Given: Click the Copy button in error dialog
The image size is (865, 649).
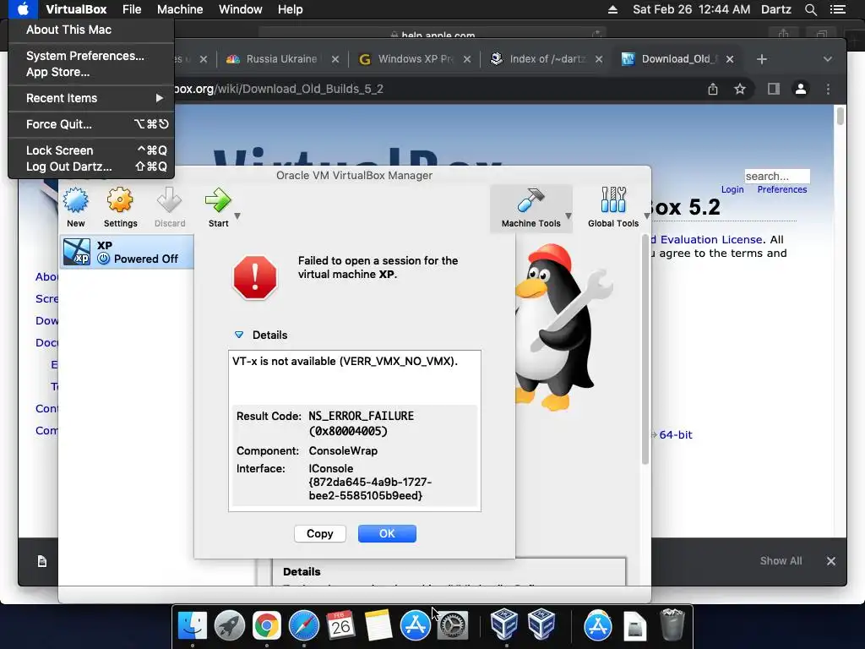Looking at the screenshot, I should pyautogui.click(x=320, y=534).
